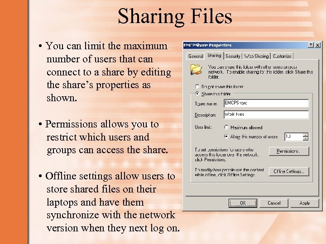Click the Cancel button
Screen dimensions: 326x244
click(274, 203)
